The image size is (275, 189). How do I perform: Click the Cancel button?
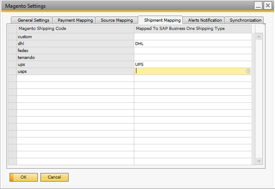point(54,177)
